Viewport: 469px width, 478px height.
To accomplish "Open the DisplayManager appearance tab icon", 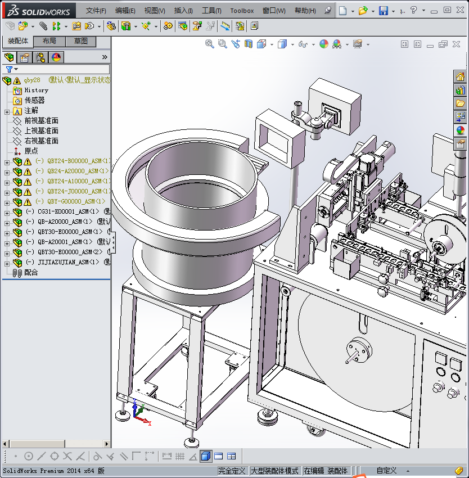I will click(x=56, y=57).
